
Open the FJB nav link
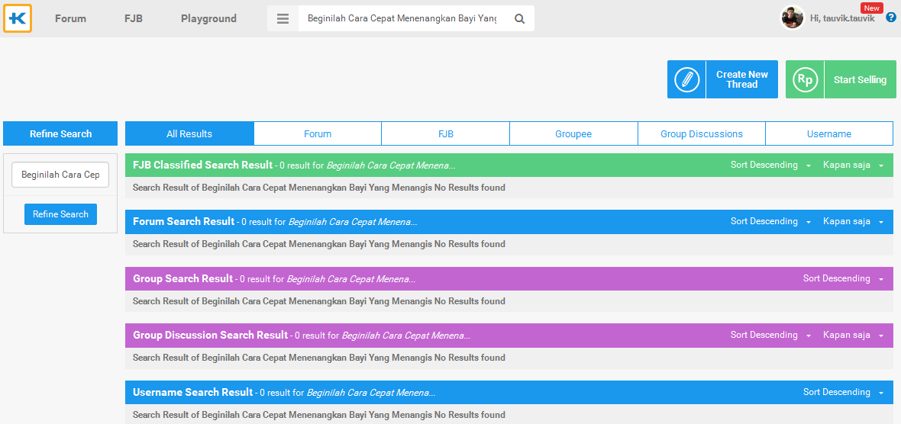(x=134, y=18)
